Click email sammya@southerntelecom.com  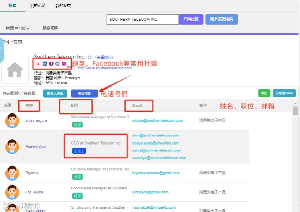(159, 158)
